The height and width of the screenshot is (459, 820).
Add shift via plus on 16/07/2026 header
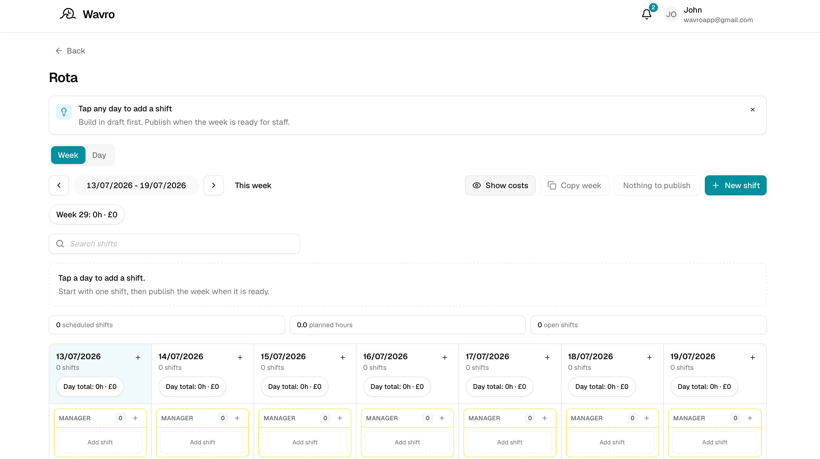[x=445, y=357]
